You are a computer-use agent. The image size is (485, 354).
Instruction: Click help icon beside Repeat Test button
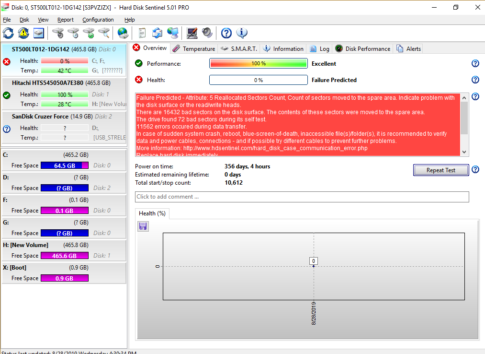[475, 169]
